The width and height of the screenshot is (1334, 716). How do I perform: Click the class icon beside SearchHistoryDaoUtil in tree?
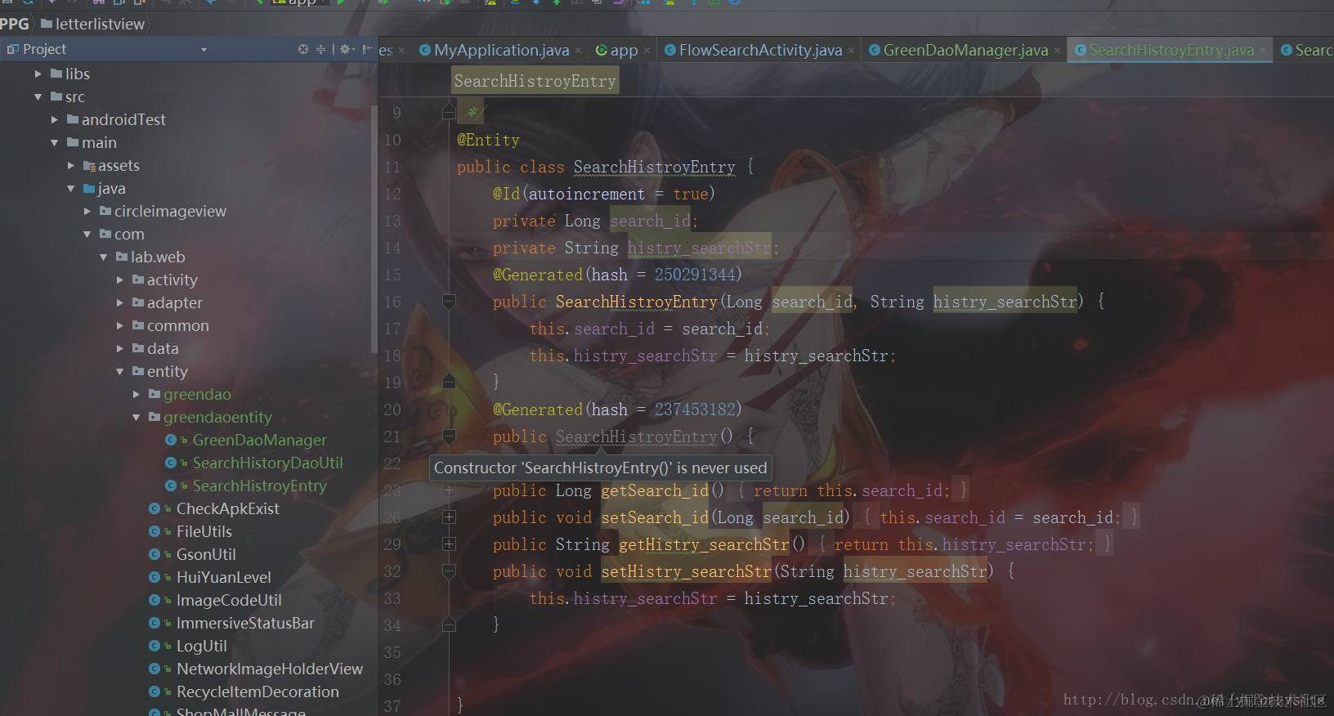pos(171,463)
